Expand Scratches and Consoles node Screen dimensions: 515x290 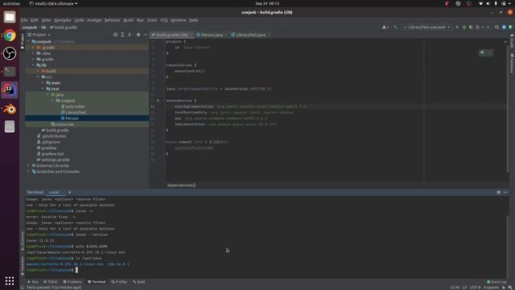click(x=29, y=172)
